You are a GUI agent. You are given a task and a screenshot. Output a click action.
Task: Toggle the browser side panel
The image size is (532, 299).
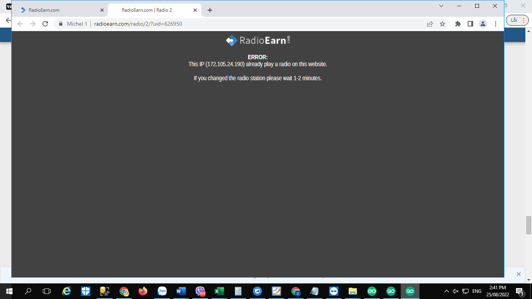coord(470,24)
